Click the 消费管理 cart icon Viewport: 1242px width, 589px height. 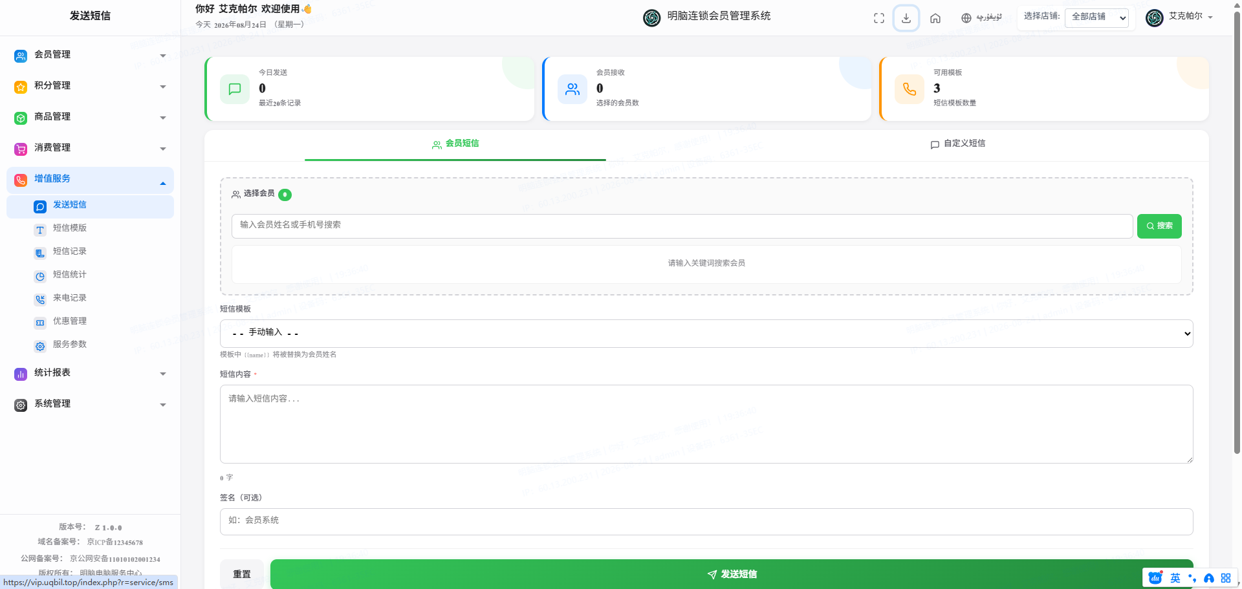click(21, 149)
